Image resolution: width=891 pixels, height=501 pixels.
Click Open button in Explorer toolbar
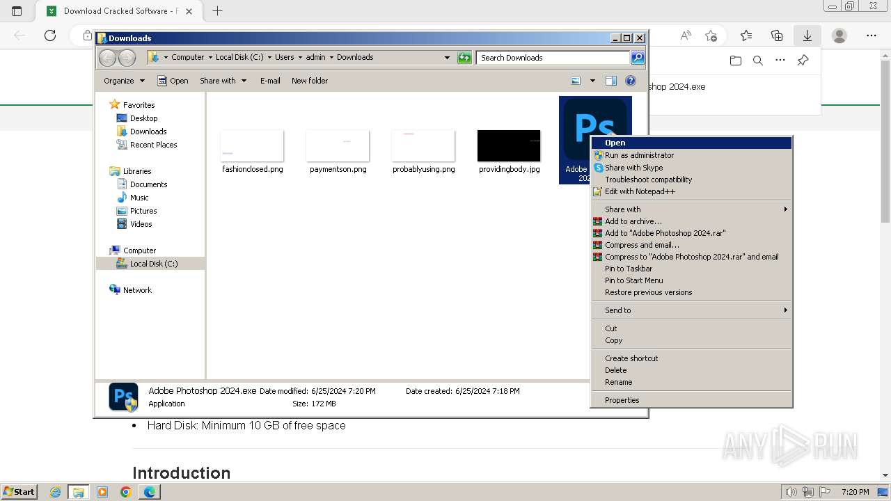(x=173, y=81)
